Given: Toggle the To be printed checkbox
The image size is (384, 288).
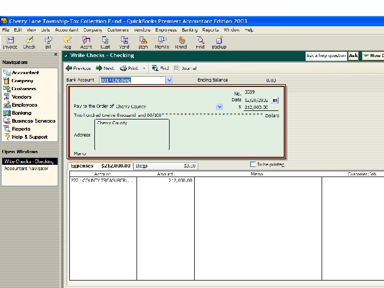Looking at the screenshot, I should [x=253, y=164].
